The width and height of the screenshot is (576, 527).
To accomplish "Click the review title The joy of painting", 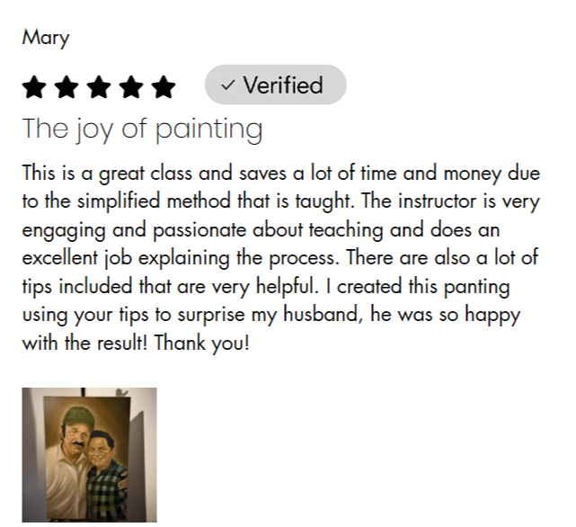I will click(x=143, y=130).
